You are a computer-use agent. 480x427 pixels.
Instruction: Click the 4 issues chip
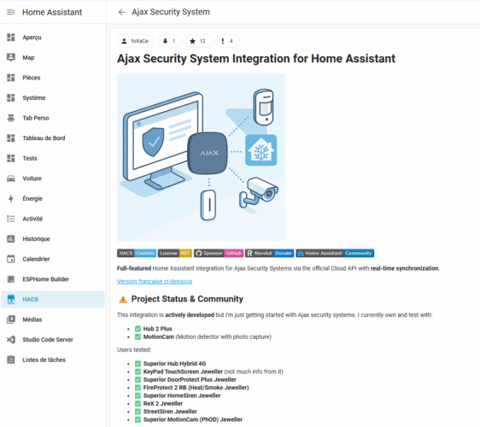pyautogui.click(x=227, y=41)
